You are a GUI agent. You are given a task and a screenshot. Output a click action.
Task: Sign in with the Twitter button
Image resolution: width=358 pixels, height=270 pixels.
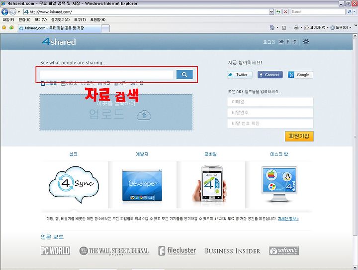click(x=240, y=75)
